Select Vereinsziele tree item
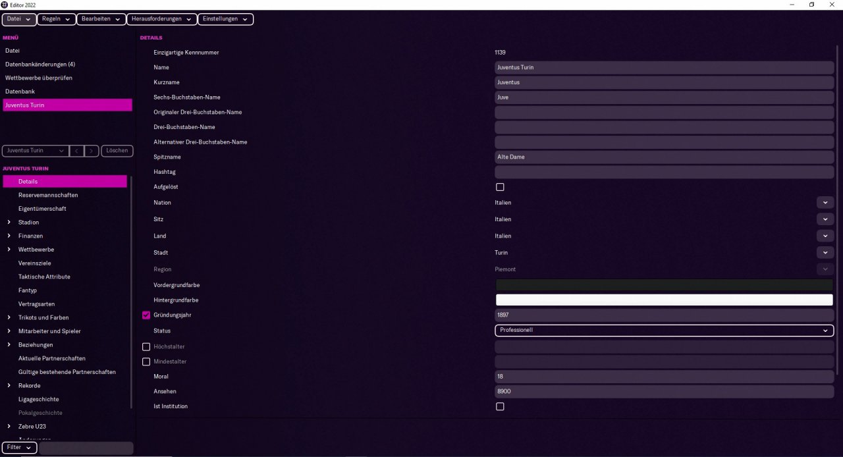Screen dimensions: 843x457 [x=34, y=263]
